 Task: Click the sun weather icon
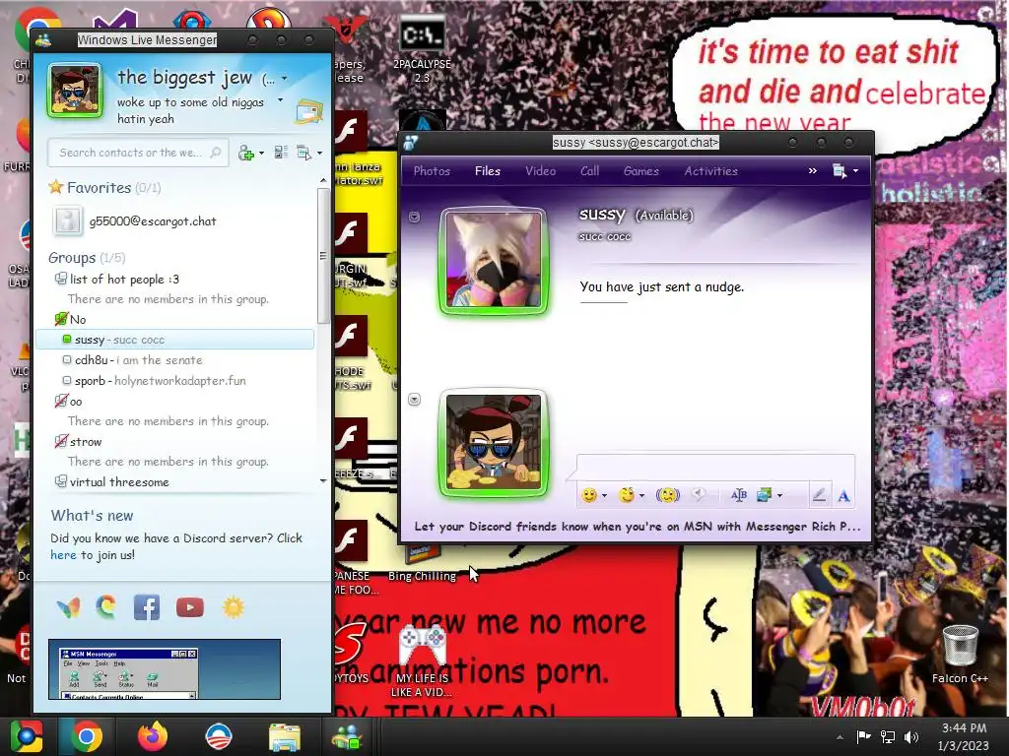pos(233,607)
